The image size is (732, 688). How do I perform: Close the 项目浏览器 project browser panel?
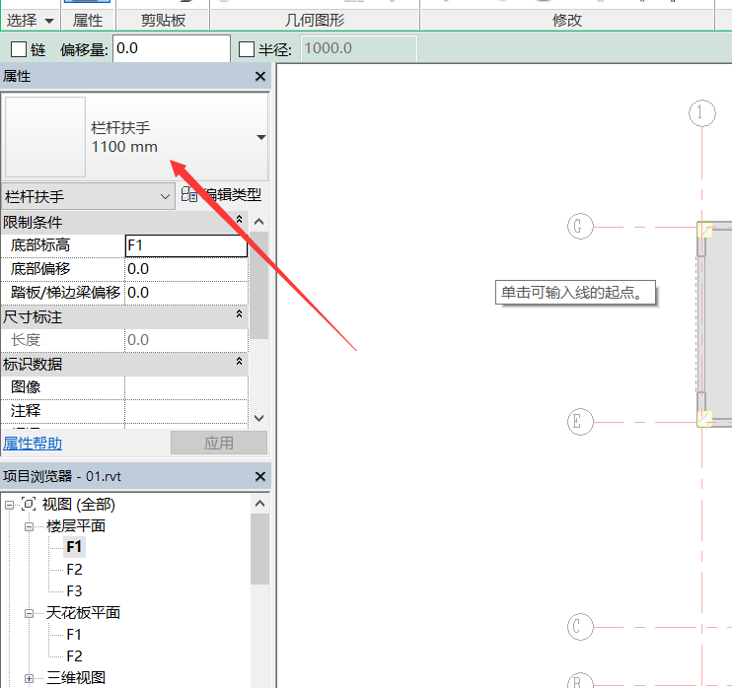click(260, 477)
